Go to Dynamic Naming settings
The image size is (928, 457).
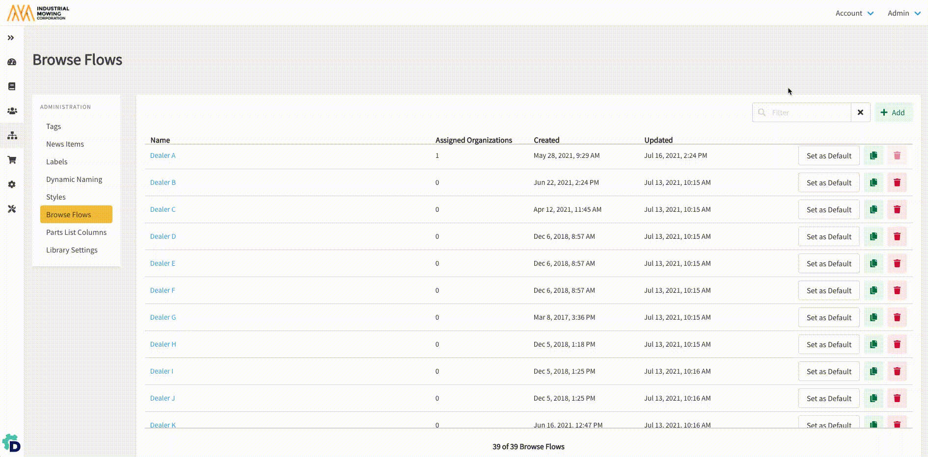point(74,179)
